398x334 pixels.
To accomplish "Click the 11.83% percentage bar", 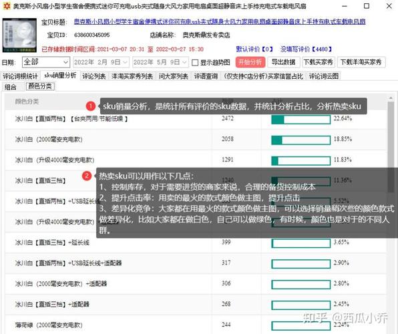I will pos(301,160).
